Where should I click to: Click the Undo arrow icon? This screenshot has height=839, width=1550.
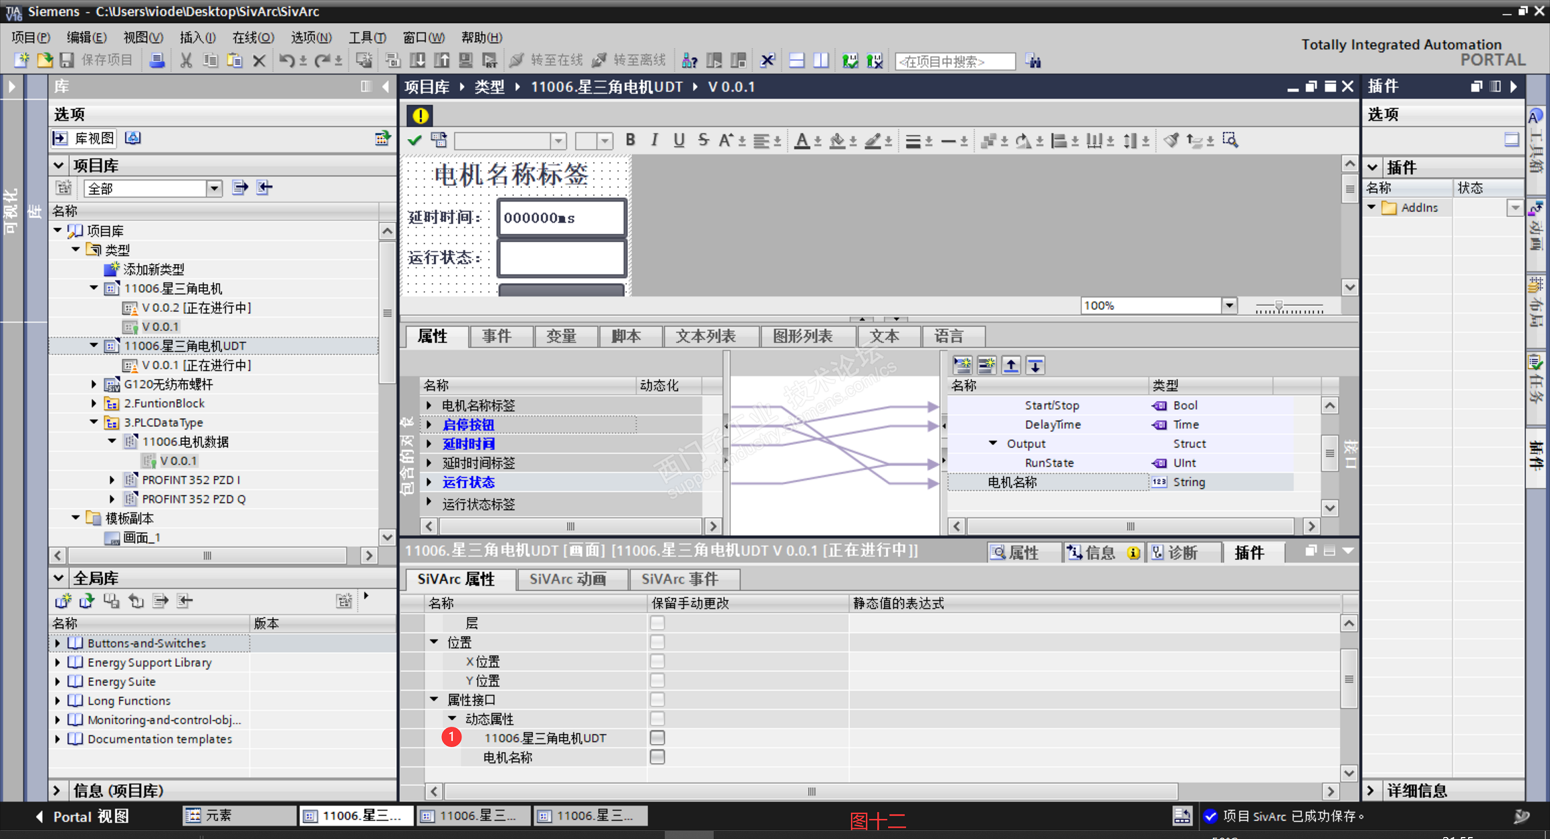pos(286,61)
